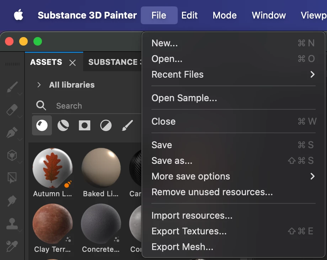This screenshot has height=260, width=327.
Task: Select the Clone stamp tool
Action: coord(12,224)
